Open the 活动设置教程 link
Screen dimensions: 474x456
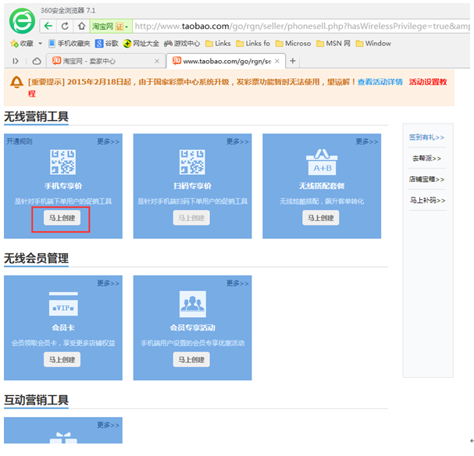click(428, 82)
